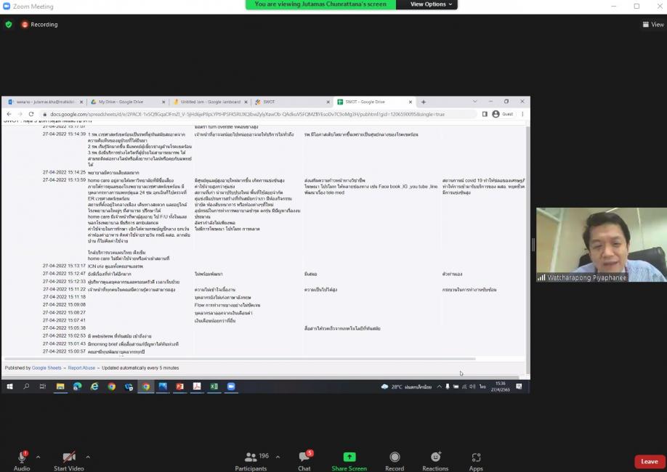The image size is (667, 472).
Task: Expand audio options arrow next to Audio
Action: coord(38,457)
